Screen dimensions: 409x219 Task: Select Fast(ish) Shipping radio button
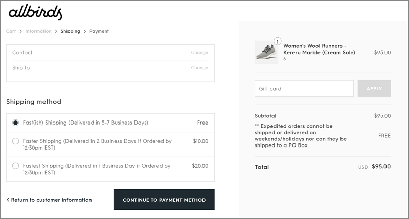tap(16, 123)
